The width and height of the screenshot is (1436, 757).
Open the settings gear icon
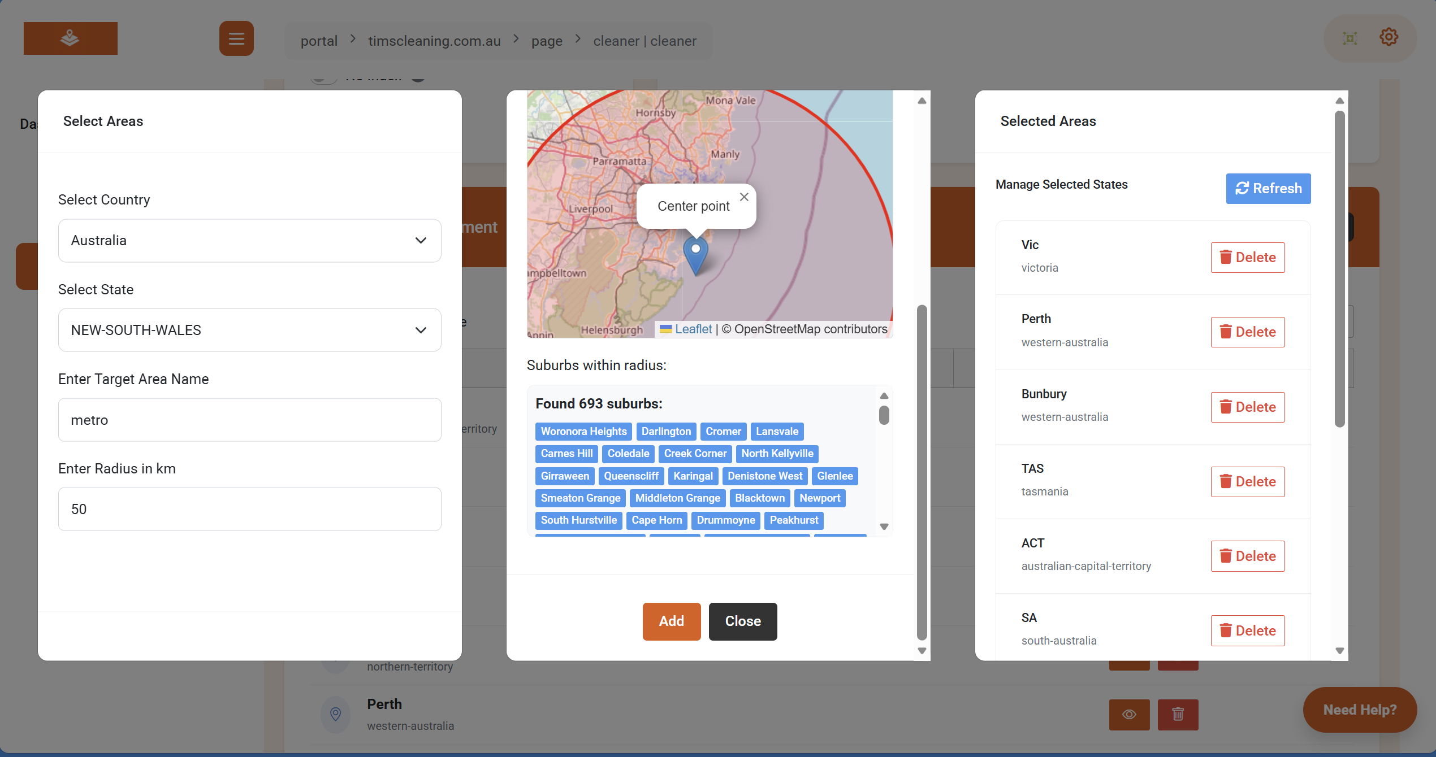(x=1389, y=38)
